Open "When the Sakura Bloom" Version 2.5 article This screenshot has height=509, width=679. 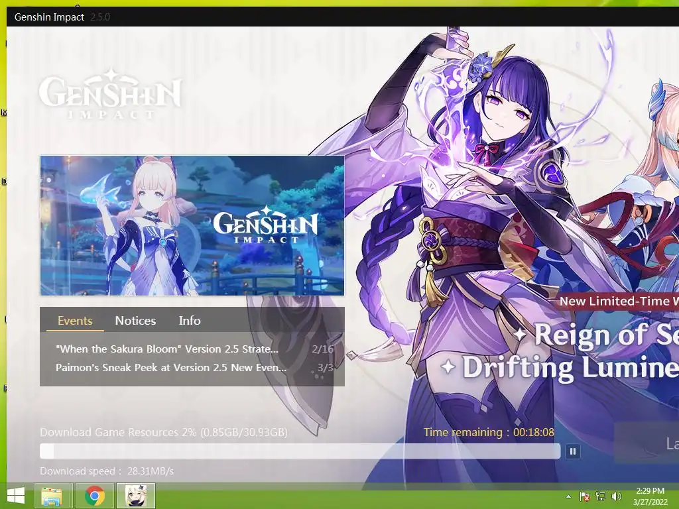click(x=167, y=349)
